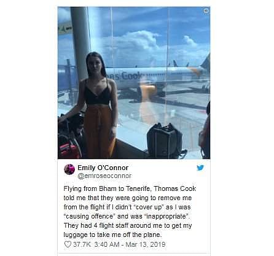The width and height of the screenshot is (274, 256).
Task: Open the attached airport photo
Action: tap(134, 83)
